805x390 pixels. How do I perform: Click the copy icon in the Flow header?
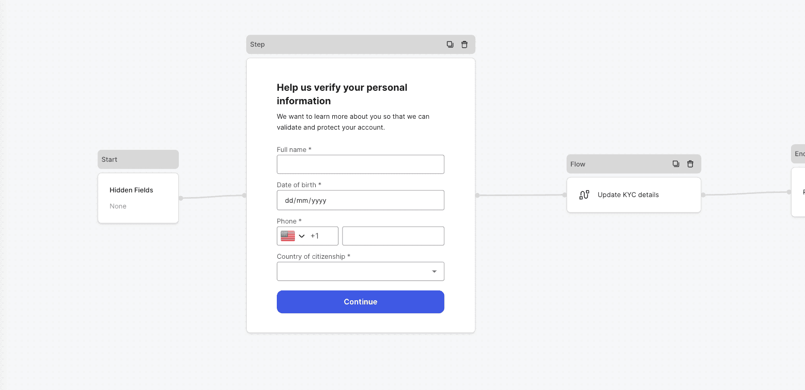(x=676, y=164)
